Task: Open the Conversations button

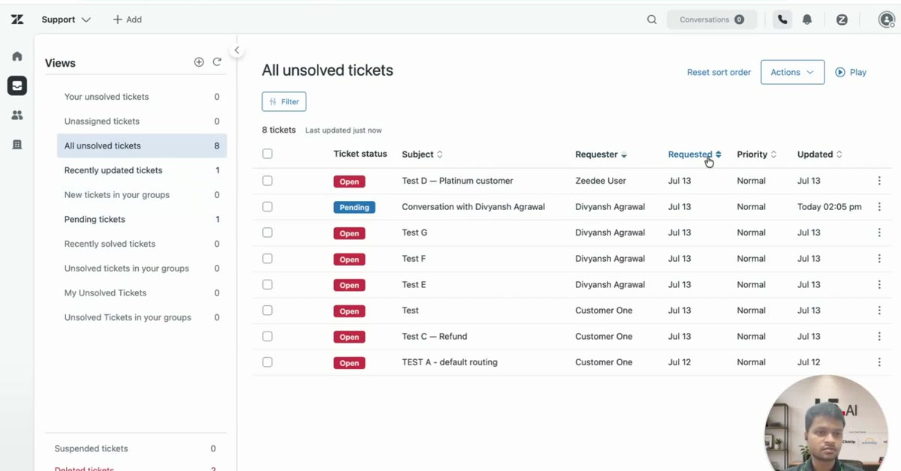Action: point(712,19)
